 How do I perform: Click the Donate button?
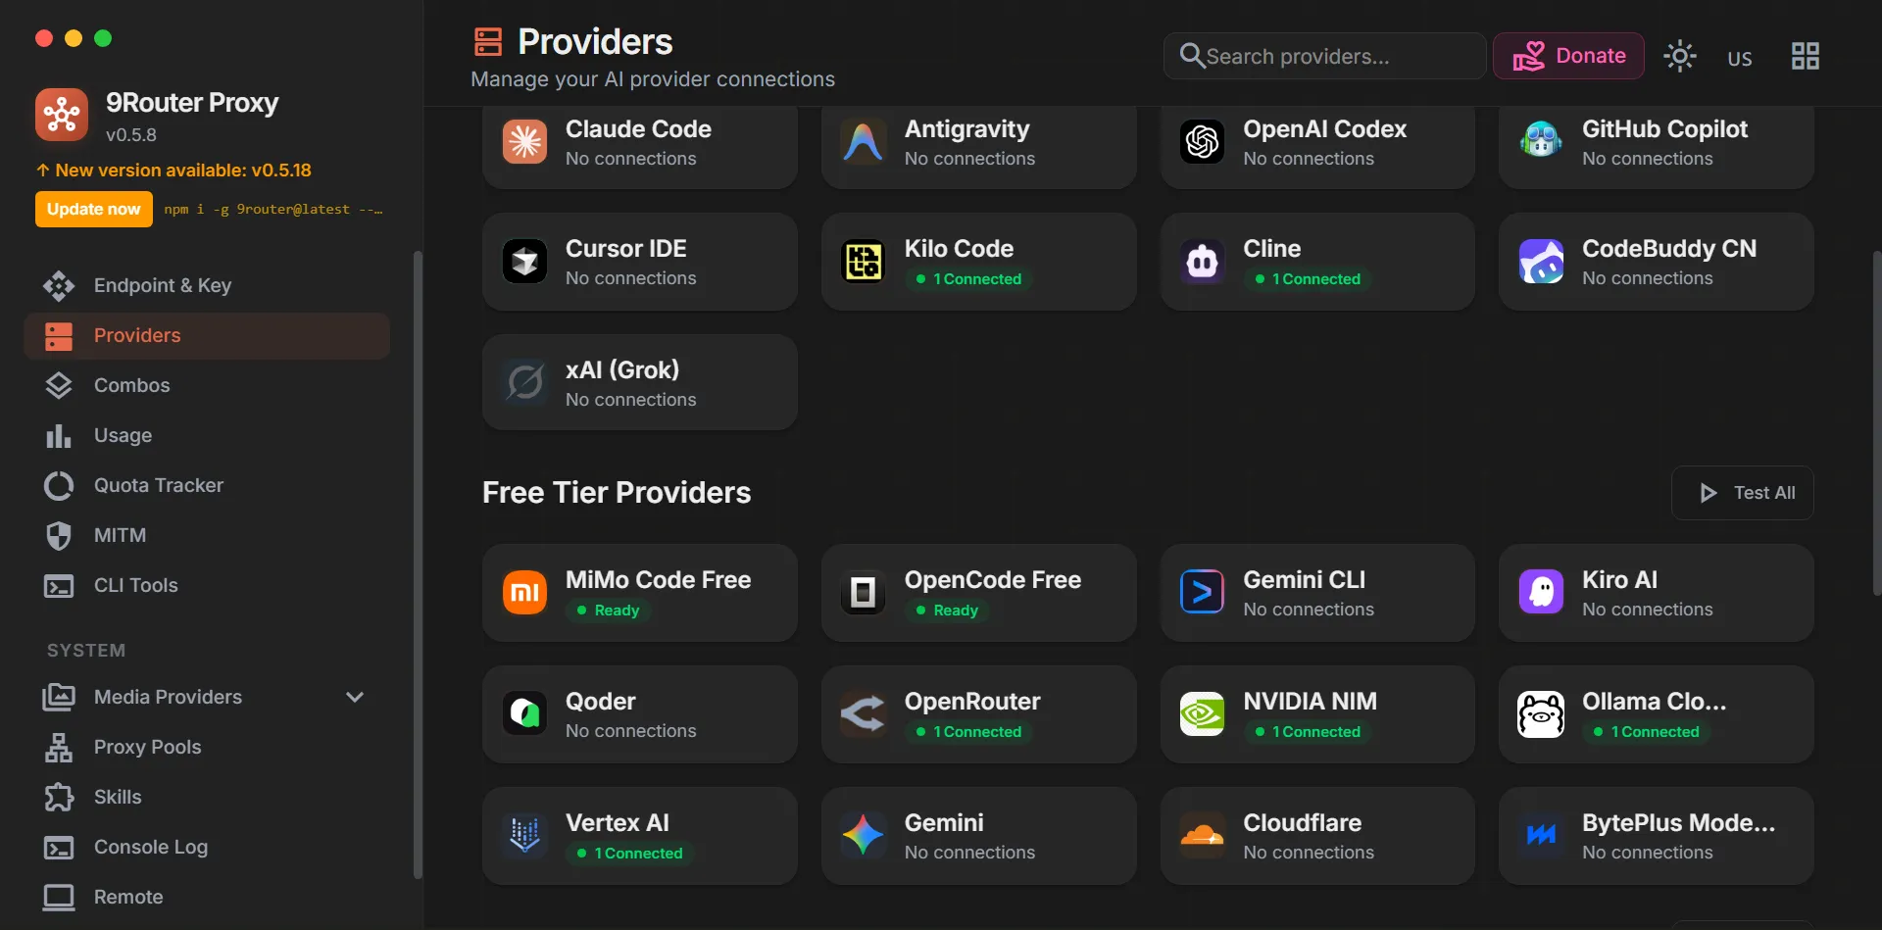1568,56
